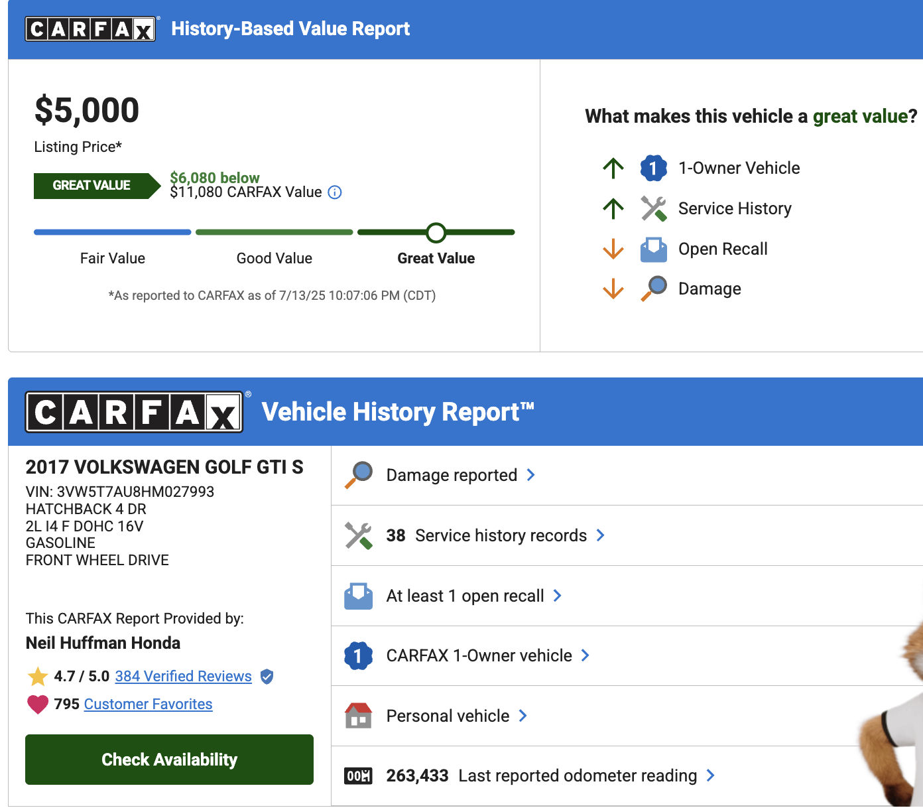Click the Damage magnifier icon in value factors

coord(654,289)
